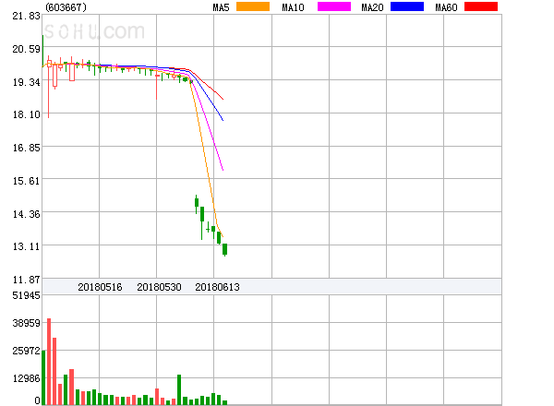Click the 20.59 price axis value

pos(26,49)
